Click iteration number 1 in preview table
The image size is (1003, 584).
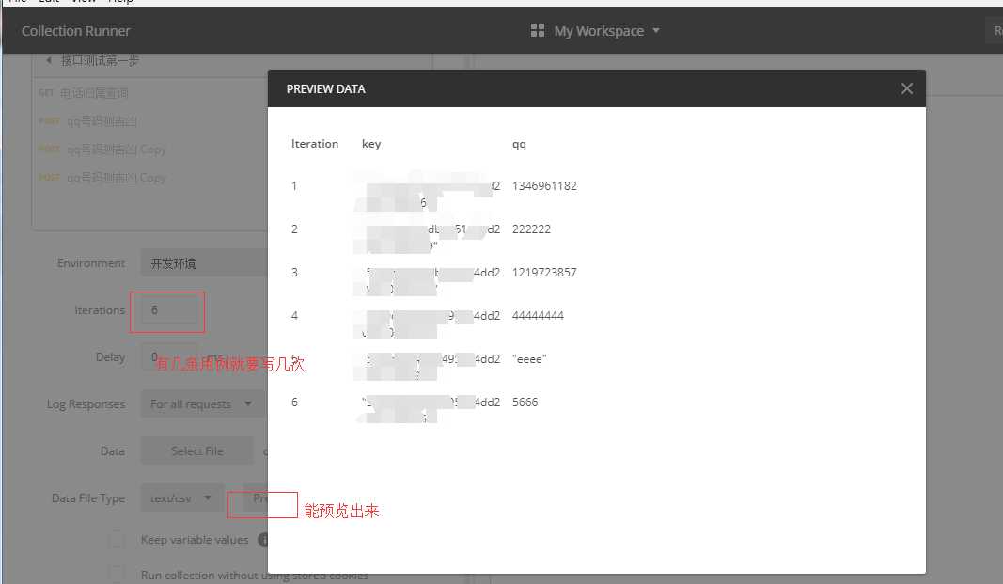293,186
